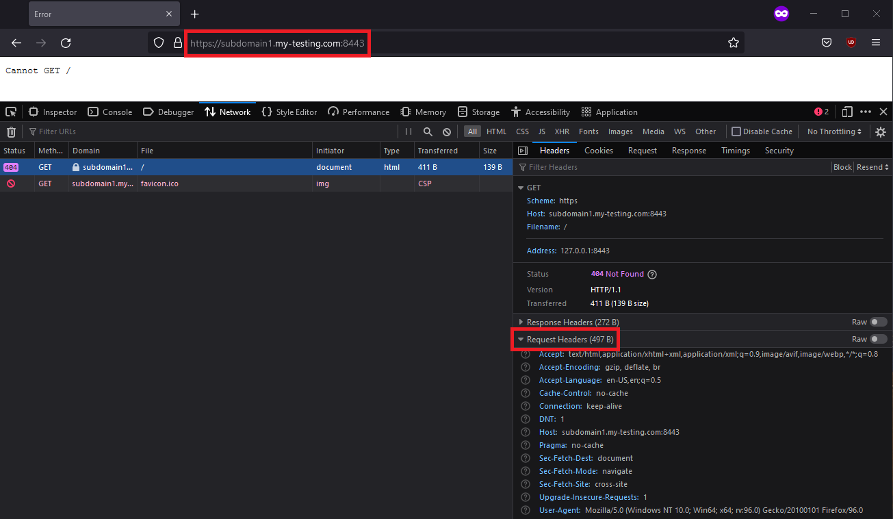Bookmark the page with the star icon
Viewport: 893px width, 519px height.
click(734, 42)
